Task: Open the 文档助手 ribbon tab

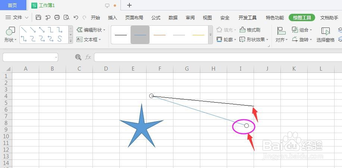Action: [329, 17]
